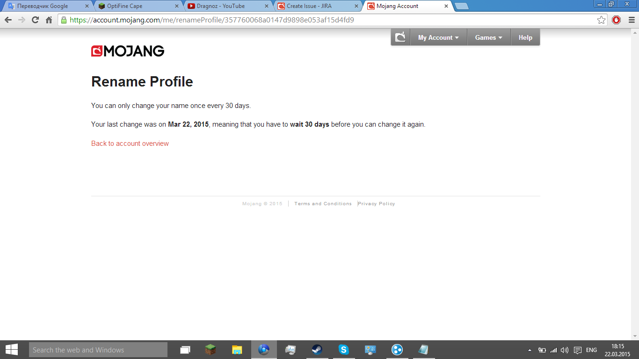Viewport: 639px width, 359px height.
Task: Open File Explorer from the taskbar
Action: pyautogui.click(x=237, y=350)
